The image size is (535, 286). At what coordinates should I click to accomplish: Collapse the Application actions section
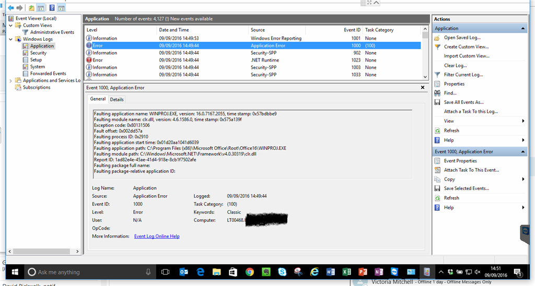(x=522, y=28)
